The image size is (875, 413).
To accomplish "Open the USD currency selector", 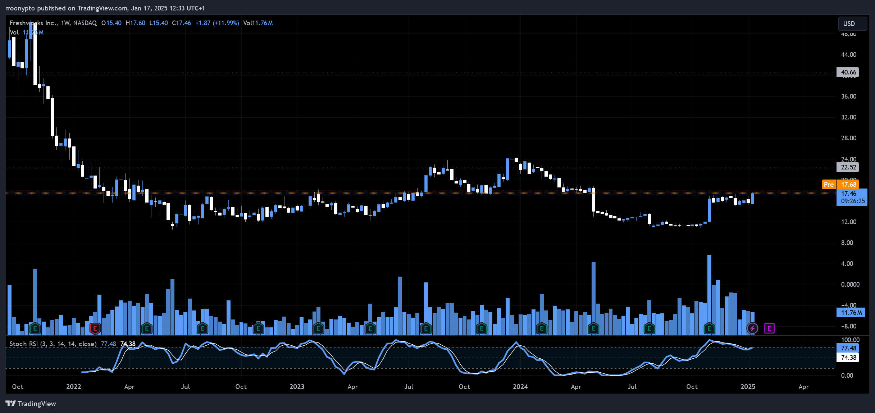I will (x=852, y=23).
